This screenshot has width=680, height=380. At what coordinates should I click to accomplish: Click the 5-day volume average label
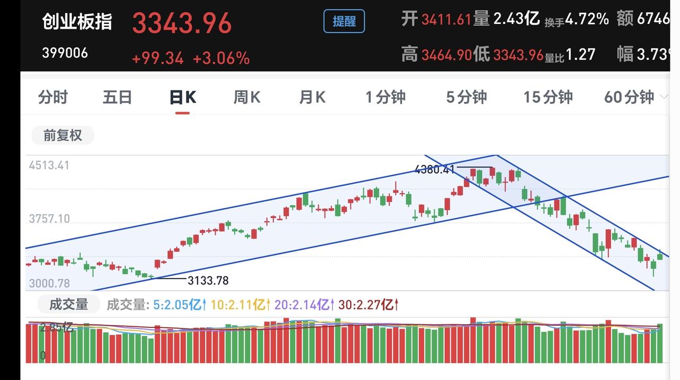coord(180,305)
